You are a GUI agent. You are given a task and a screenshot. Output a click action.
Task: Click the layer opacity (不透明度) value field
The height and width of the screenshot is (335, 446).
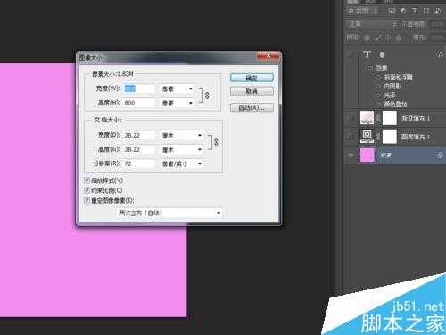point(437,25)
